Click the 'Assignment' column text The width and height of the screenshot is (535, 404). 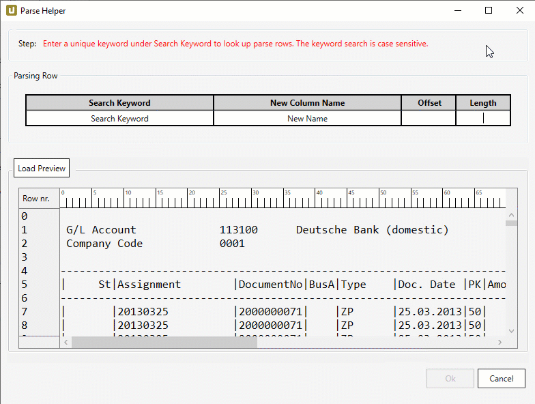pos(149,285)
